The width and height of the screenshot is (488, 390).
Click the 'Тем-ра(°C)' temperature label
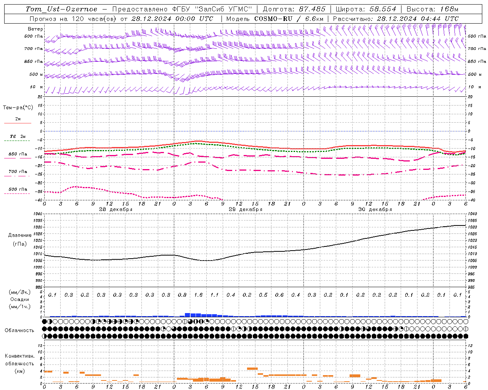pyautogui.click(x=18, y=107)
